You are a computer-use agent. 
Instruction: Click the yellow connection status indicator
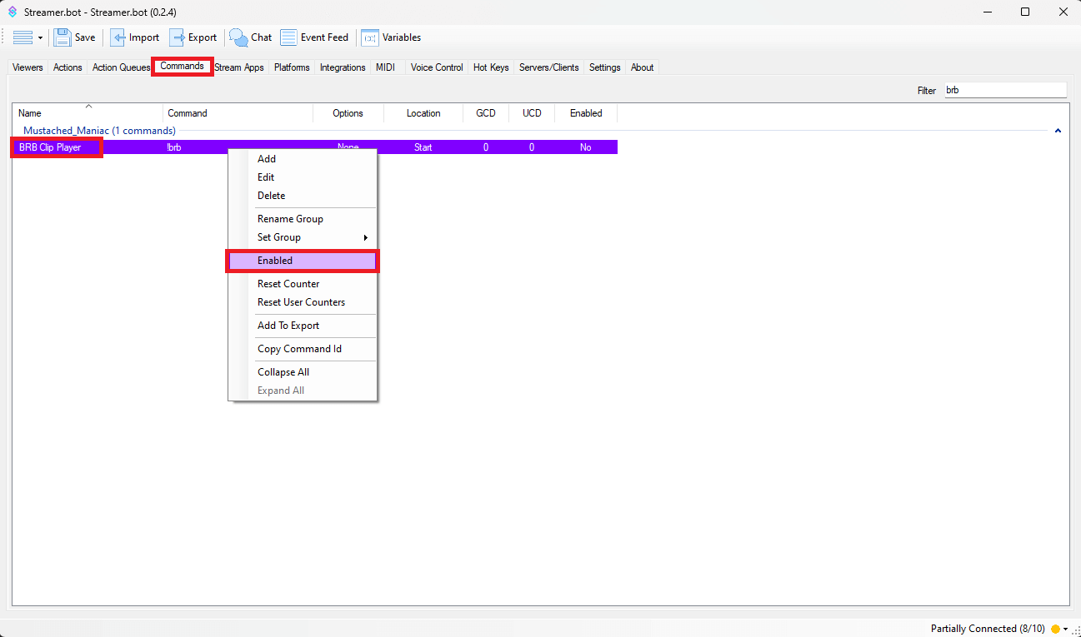(x=1055, y=629)
